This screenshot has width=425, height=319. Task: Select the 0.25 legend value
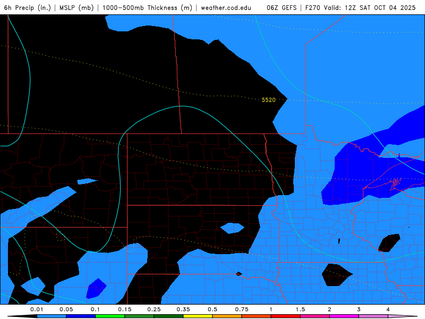[154, 309]
